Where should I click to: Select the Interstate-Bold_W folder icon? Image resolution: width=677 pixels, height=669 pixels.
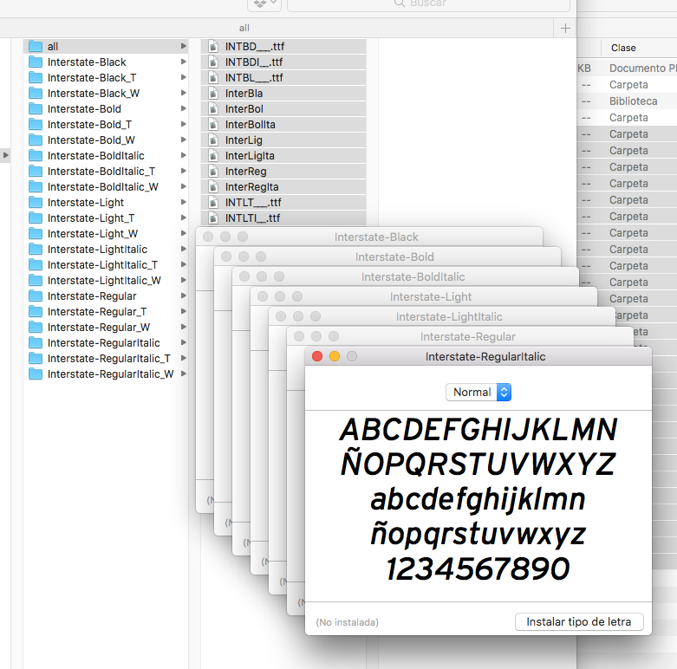(x=36, y=140)
